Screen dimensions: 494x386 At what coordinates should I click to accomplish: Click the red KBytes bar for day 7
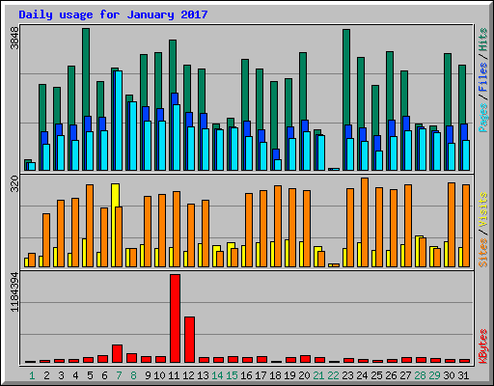pyautogui.click(x=117, y=354)
